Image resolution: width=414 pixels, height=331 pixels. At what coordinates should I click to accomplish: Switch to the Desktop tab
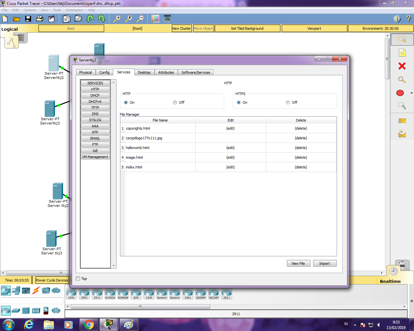tap(144, 72)
